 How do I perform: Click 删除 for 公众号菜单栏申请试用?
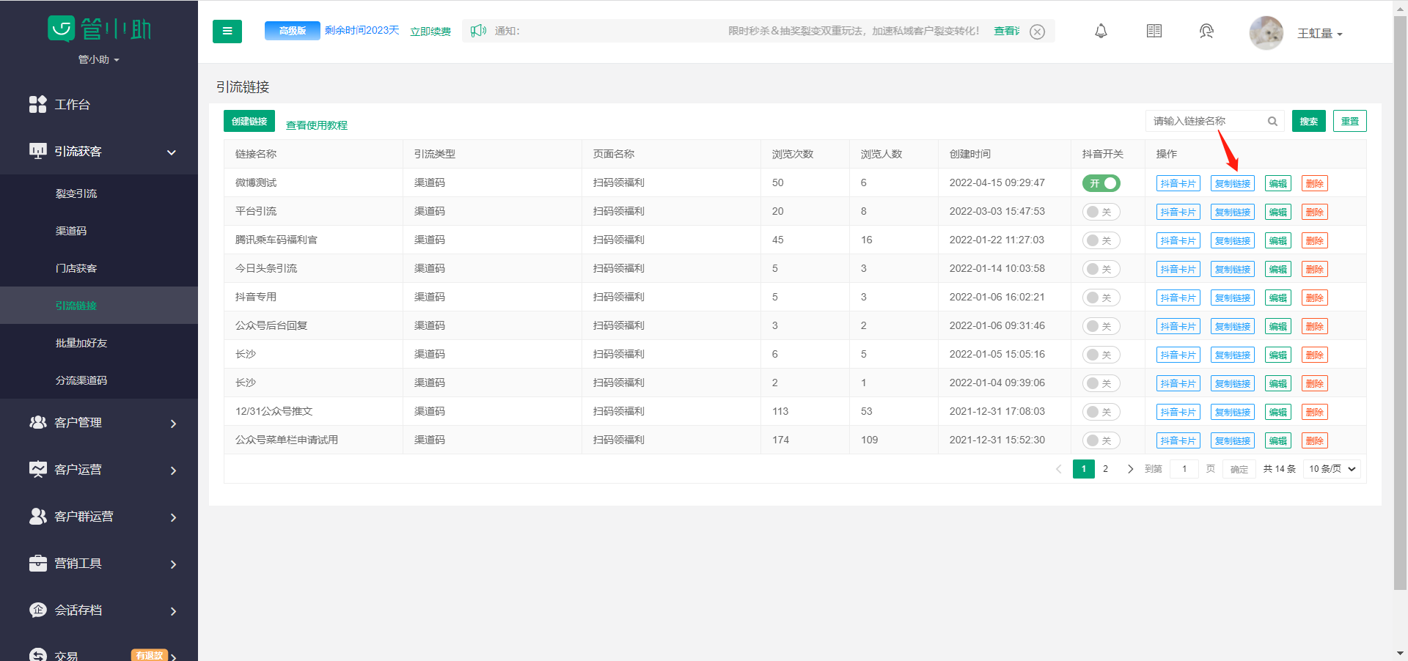pyautogui.click(x=1315, y=440)
